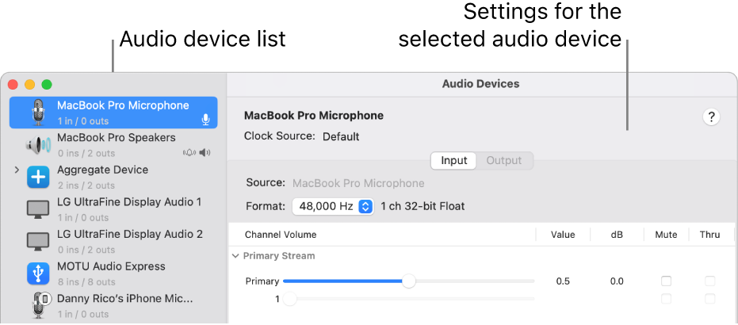Click the Primary volume slider knob
Viewport: 738px width, 325px height.
[x=408, y=281]
